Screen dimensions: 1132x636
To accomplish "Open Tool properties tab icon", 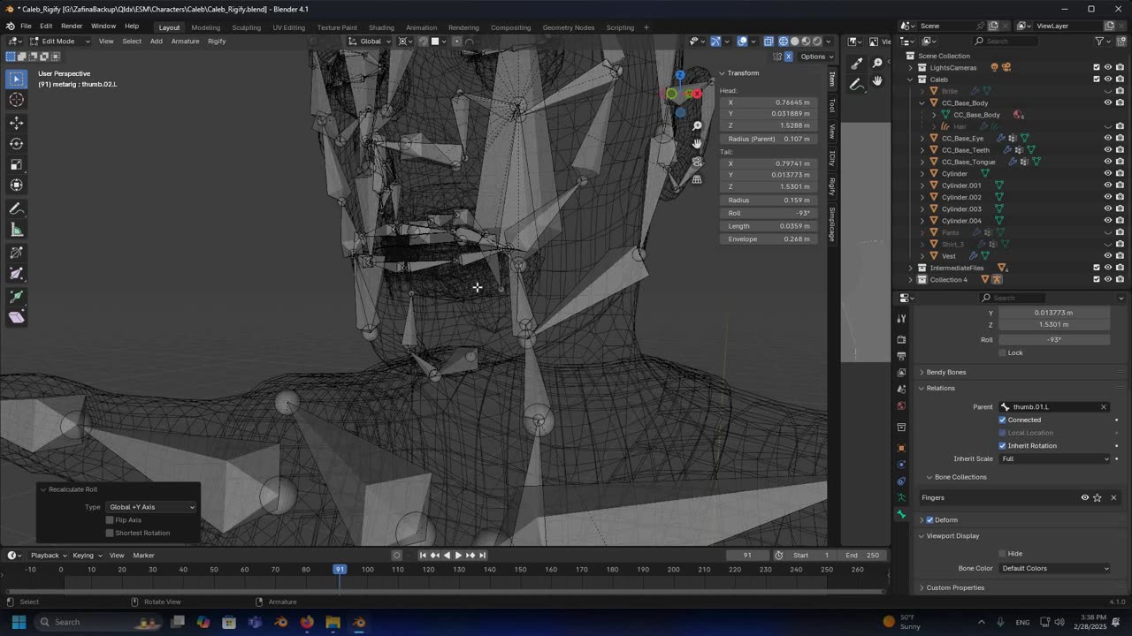I will [x=901, y=318].
